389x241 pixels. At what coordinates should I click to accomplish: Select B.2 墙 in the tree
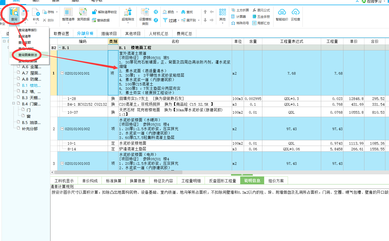tap(31, 91)
